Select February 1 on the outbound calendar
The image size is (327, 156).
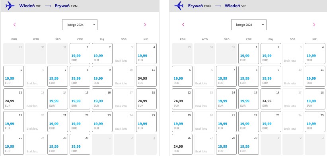[x=80, y=53]
